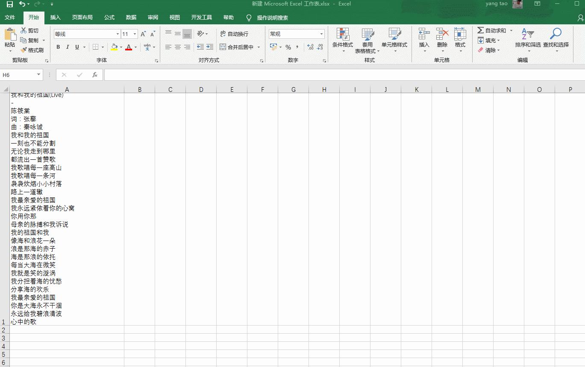Open the font size dropdown
This screenshot has width=585, height=367.
tap(135, 34)
